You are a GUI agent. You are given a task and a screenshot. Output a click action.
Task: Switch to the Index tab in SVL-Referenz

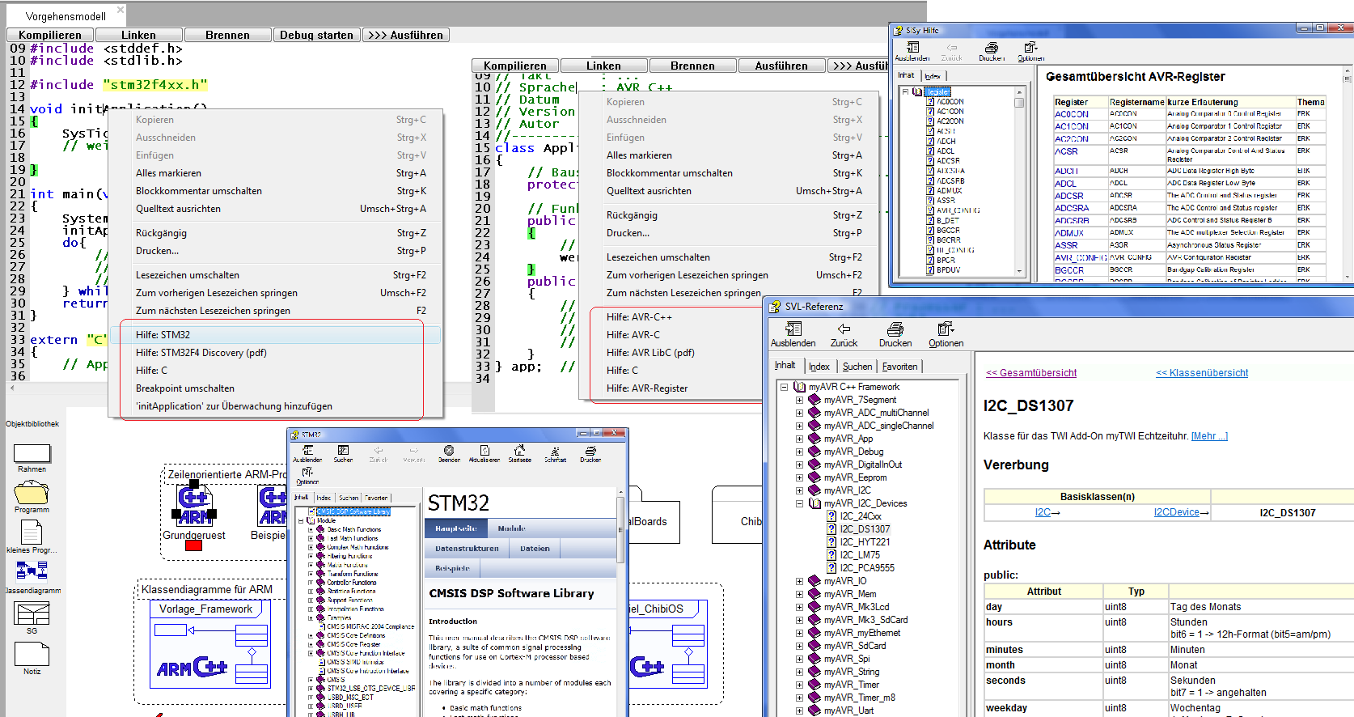pyautogui.click(x=819, y=367)
